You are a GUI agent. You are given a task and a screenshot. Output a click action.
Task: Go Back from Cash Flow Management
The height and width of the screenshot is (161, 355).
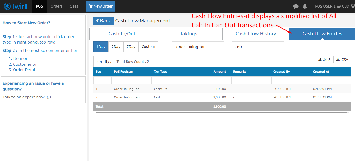tap(103, 21)
